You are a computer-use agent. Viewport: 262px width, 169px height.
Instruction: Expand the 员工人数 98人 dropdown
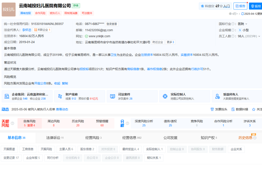pyautogui.click(x=249, y=36)
